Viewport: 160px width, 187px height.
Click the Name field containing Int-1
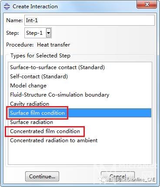pyautogui.click(x=90, y=20)
